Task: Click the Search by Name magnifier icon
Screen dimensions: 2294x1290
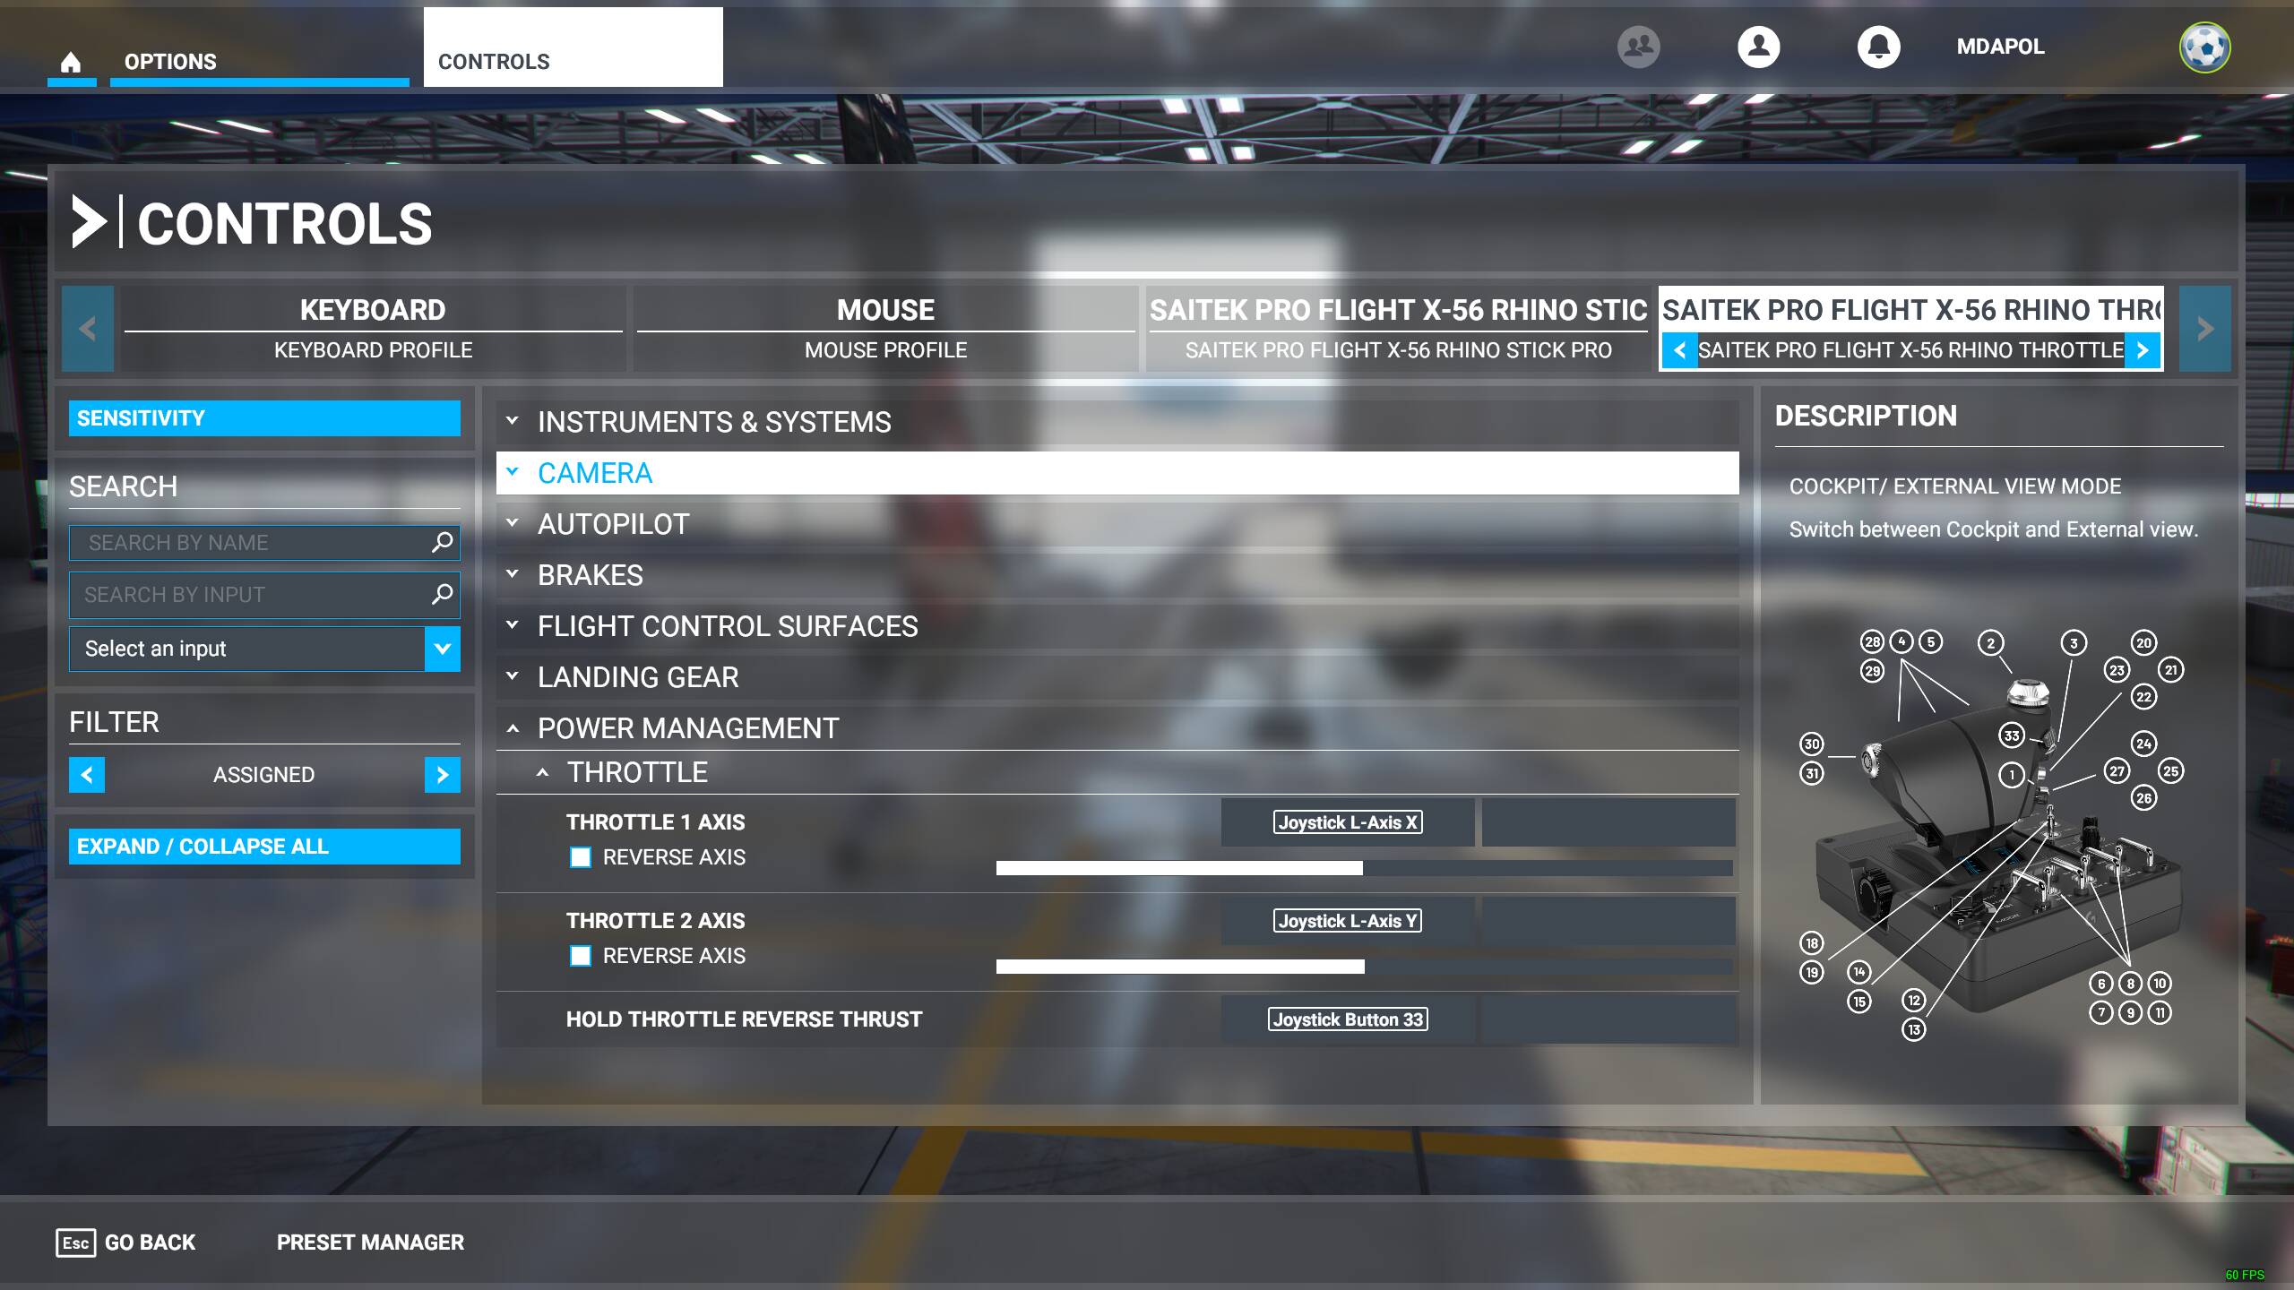Action: (x=442, y=542)
